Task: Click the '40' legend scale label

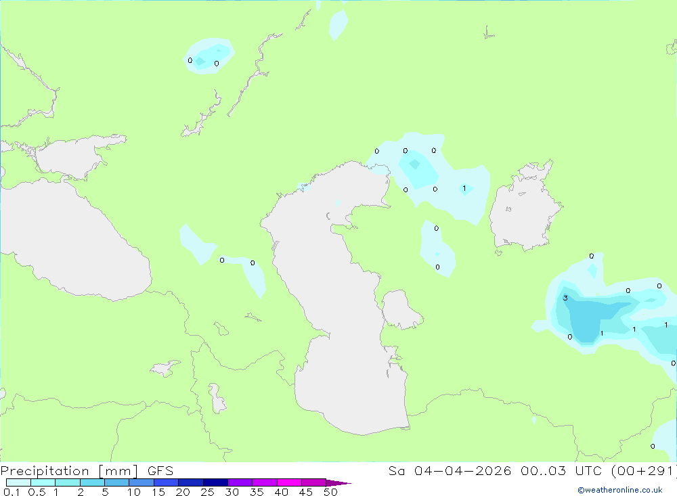Action: click(282, 492)
